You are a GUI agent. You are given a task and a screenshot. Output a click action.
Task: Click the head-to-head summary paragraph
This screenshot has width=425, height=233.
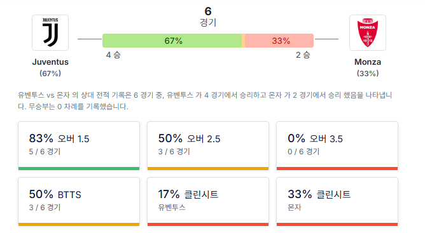pos(205,101)
